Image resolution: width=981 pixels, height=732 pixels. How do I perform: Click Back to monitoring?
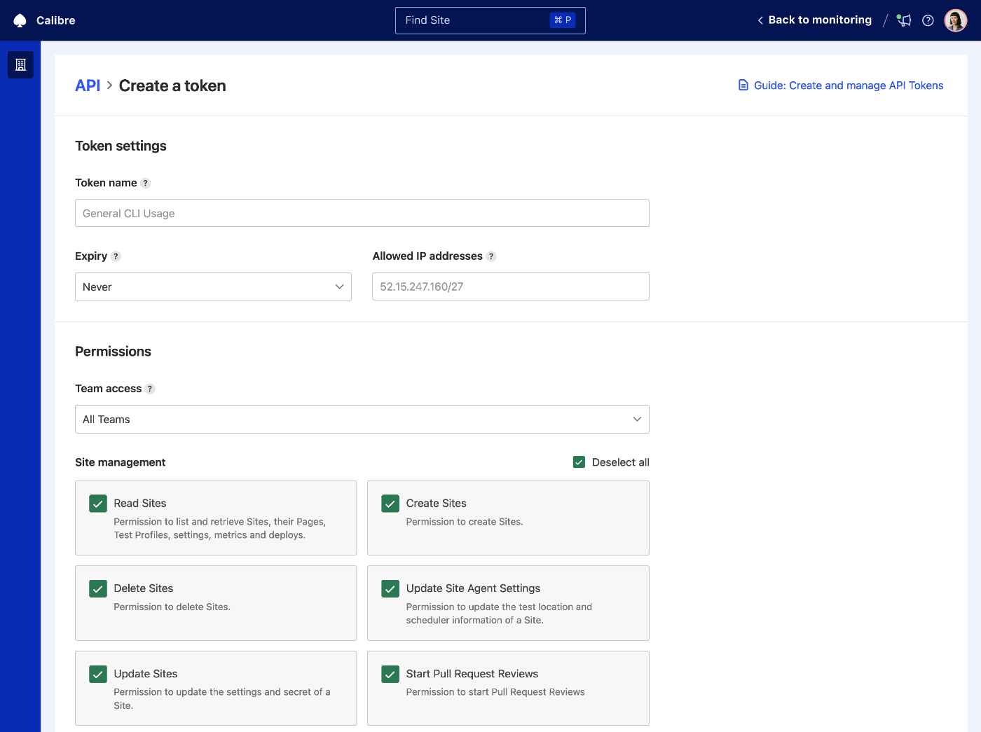pyautogui.click(x=819, y=20)
